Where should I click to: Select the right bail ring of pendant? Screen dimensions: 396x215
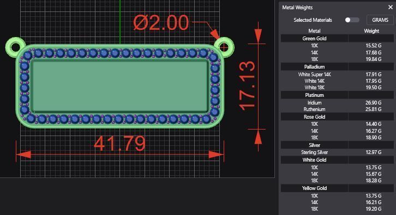click(224, 47)
